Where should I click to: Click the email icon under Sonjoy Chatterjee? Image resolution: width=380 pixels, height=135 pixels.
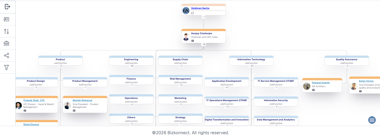click(x=193, y=41)
